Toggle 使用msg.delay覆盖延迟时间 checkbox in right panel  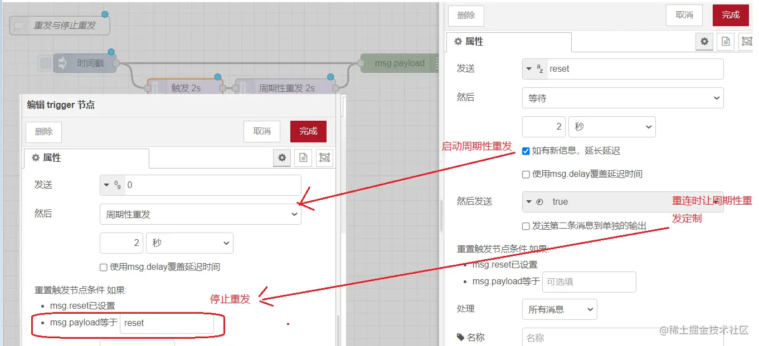526,174
